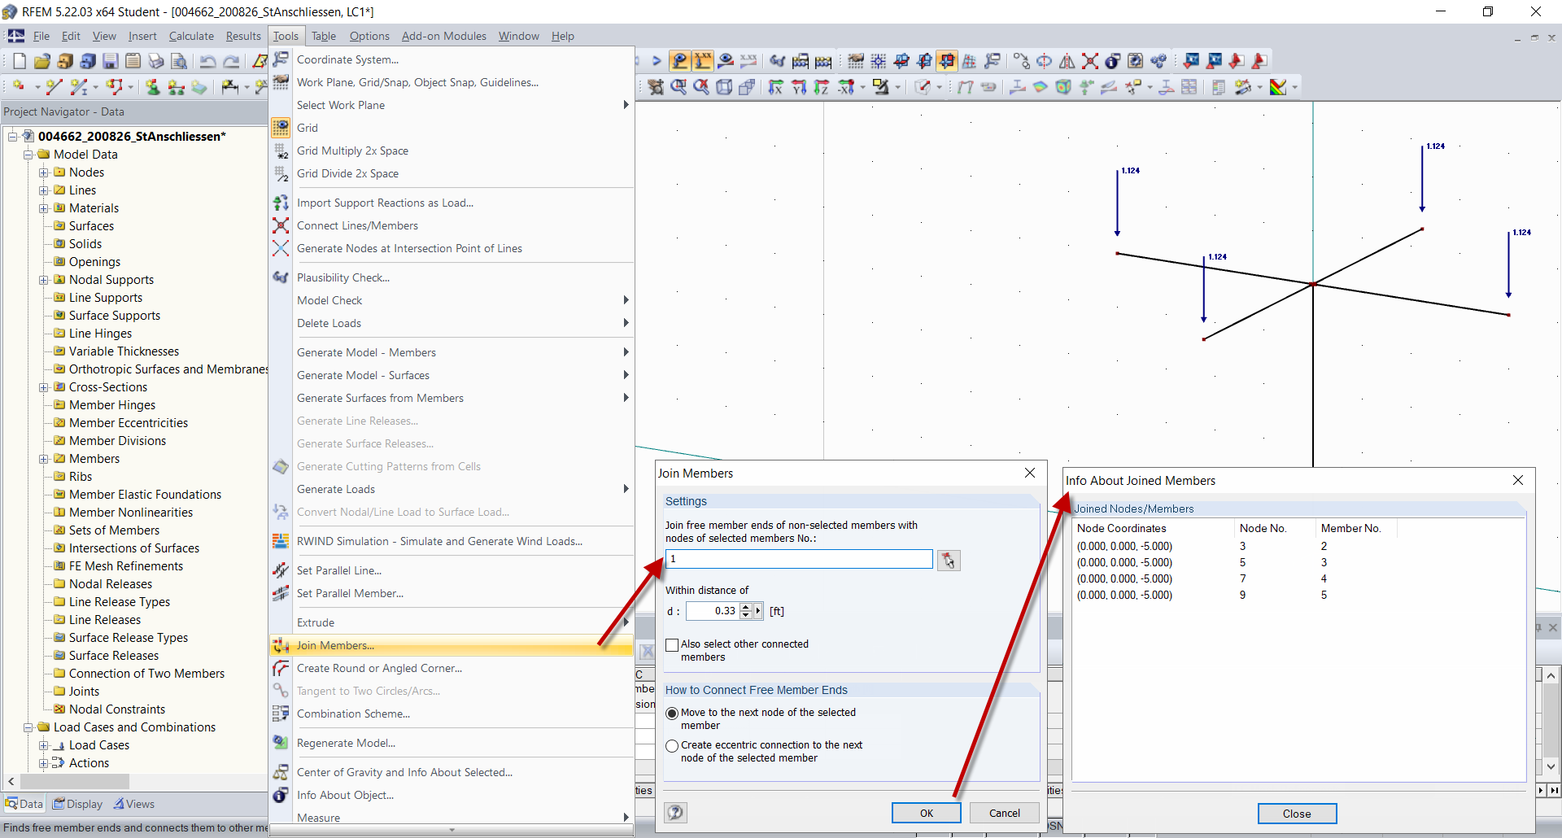Image resolution: width=1562 pixels, height=838 pixels.
Task: Toggle the Show Loads toolbar icon
Action: pyautogui.click(x=680, y=61)
